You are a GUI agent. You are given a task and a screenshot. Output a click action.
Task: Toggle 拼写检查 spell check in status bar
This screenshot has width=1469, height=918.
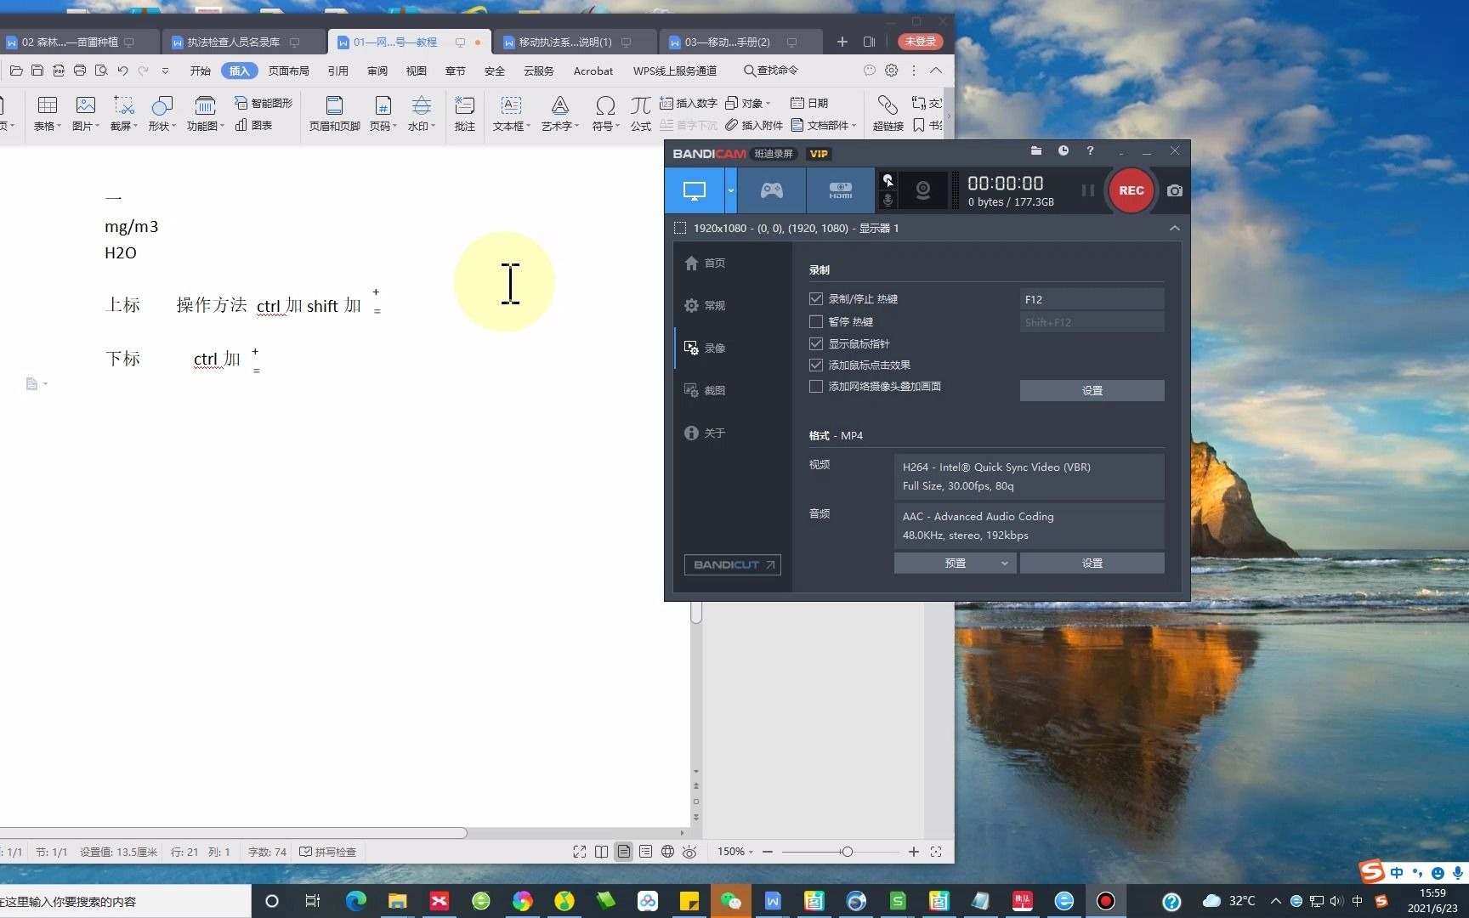tap(327, 852)
